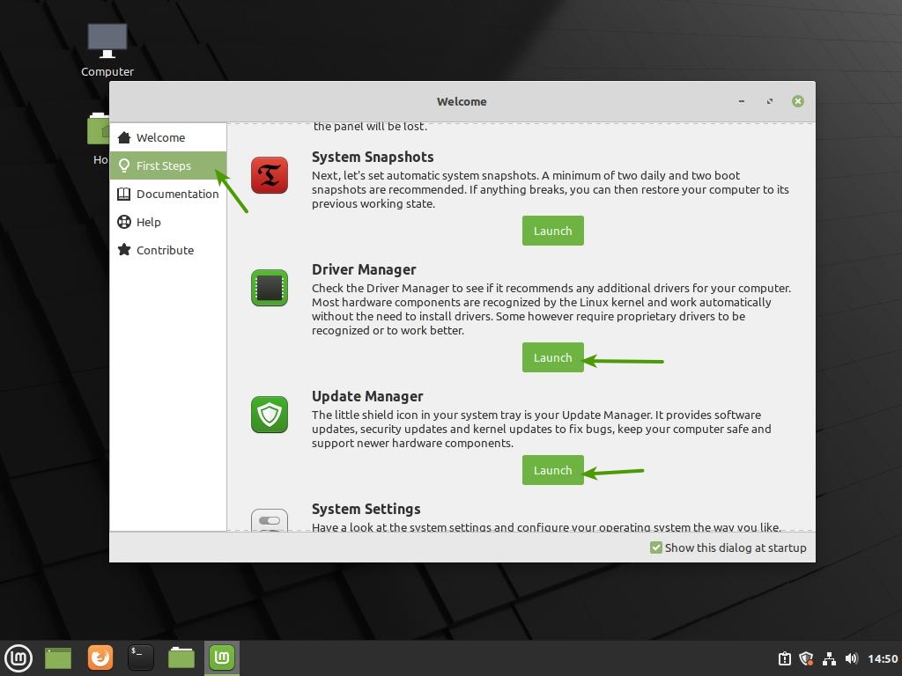Screen dimensions: 902x676
Task: Open Terminal from the taskbar
Action: pyautogui.click(x=141, y=658)
